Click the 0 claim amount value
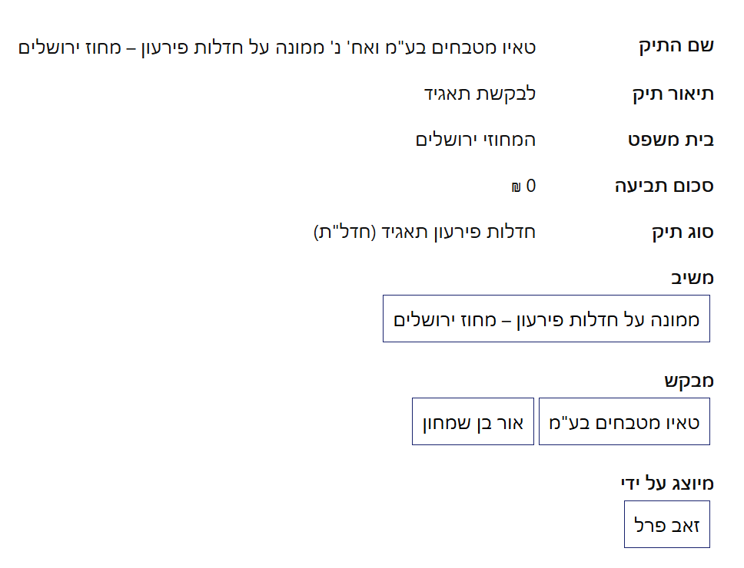Screen dimensions: 744x568 (x=530, y=186)
